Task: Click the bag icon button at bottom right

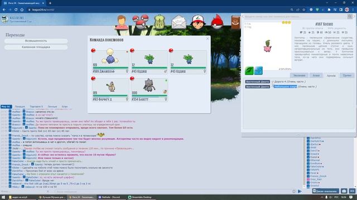Action: (x=344, y=191)
